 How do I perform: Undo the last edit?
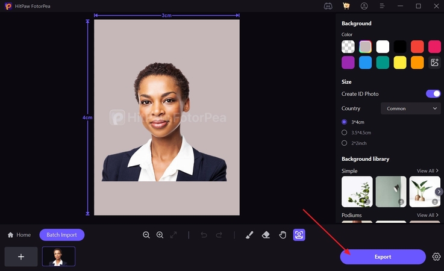tap(204, 235)
